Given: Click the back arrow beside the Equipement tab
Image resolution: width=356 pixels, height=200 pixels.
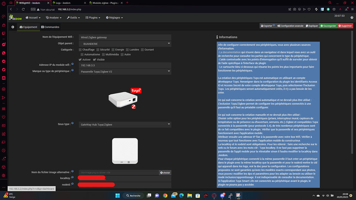Looking at the screenshot, I should (13, 27).
